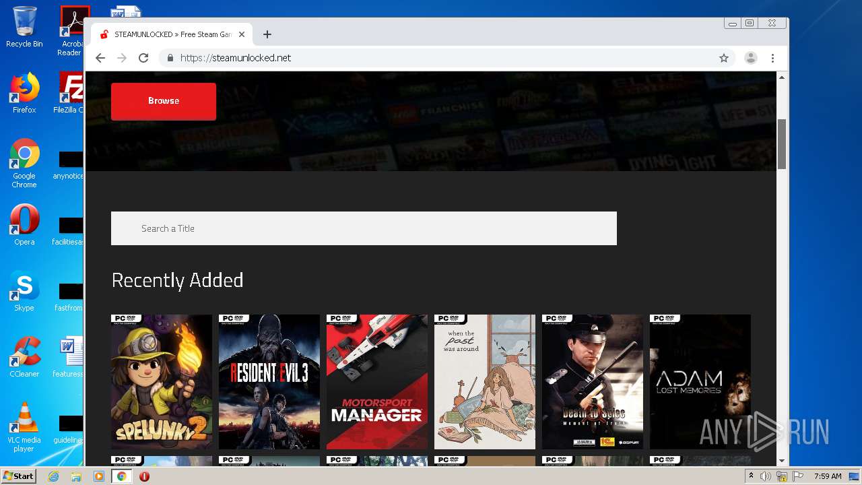Click the red Opera taskbar icon
862x485 pixels.
[x=144, y=476]
